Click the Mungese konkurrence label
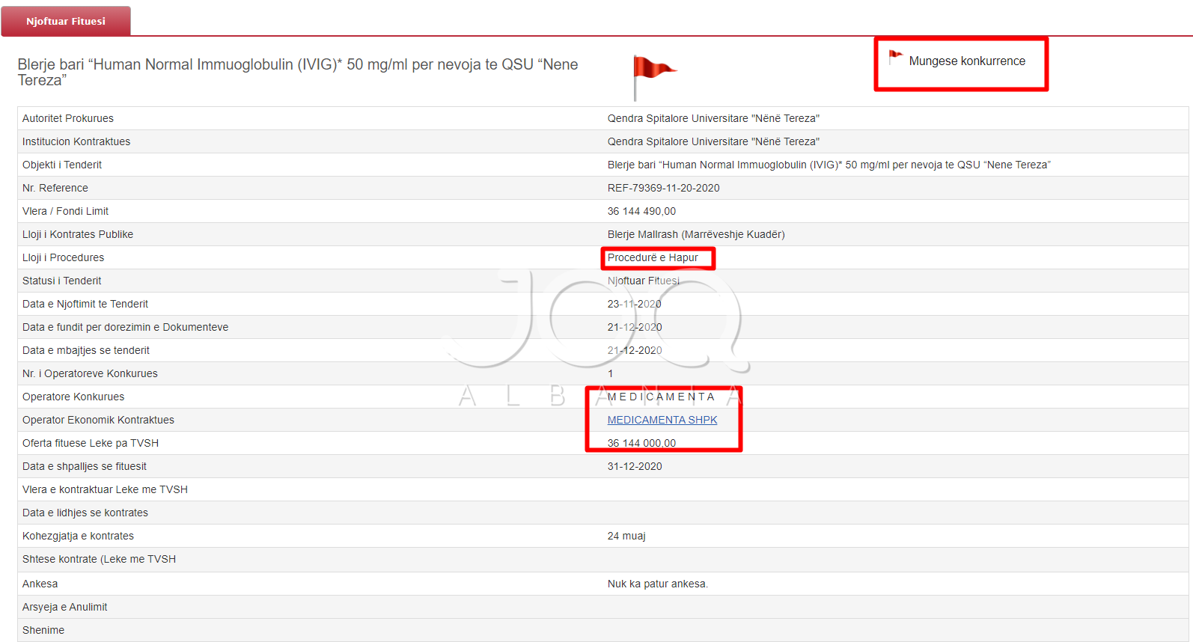 (x=966, y=61)
